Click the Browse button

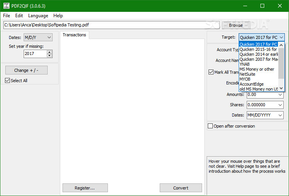(236, 25)
